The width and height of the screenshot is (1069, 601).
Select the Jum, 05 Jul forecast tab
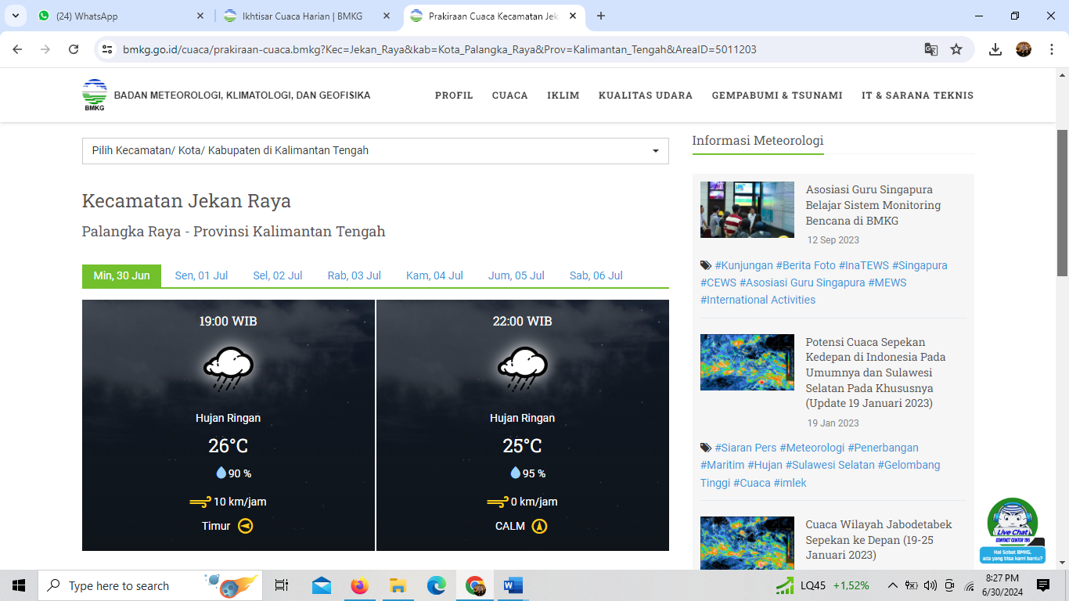517,275
